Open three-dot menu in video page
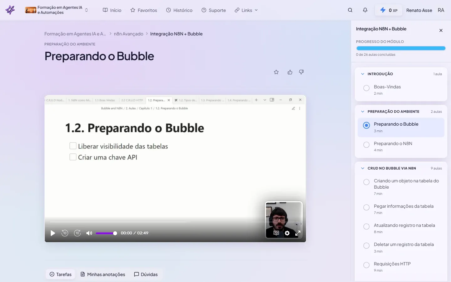Screen dimensions: 451x282 tap(300, 108)
